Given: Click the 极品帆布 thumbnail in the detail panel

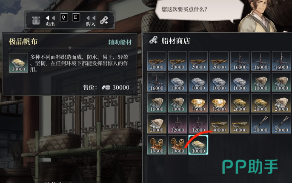Looking at the screenshot, I should 18,63.
